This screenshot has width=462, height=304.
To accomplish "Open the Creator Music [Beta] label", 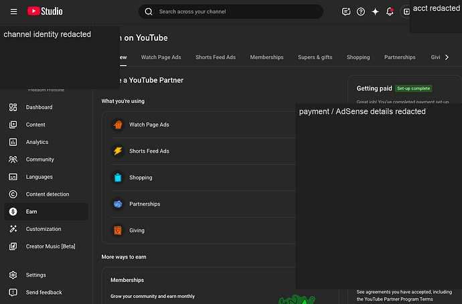I will [50, 246].
